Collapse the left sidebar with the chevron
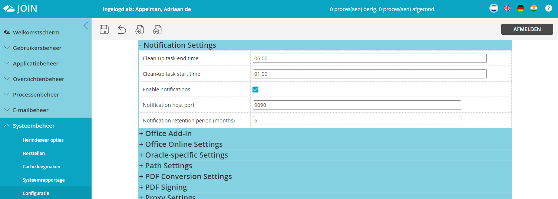The height and width of the screenshot is (199, 558). (86, 26)
